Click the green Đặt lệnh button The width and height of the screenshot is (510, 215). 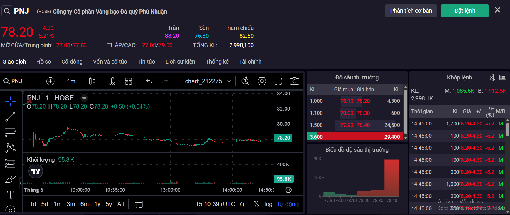pos(465,11)
